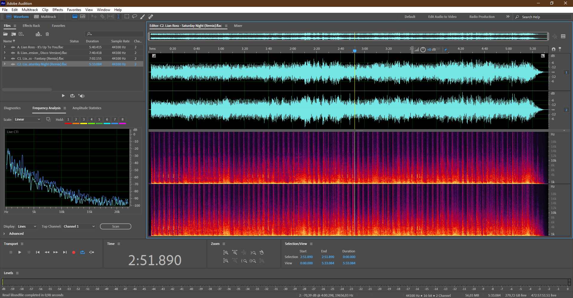Select the Marquee Selection tool
The width and height of the screenshot is (573, 298).
tap(127, 17)
